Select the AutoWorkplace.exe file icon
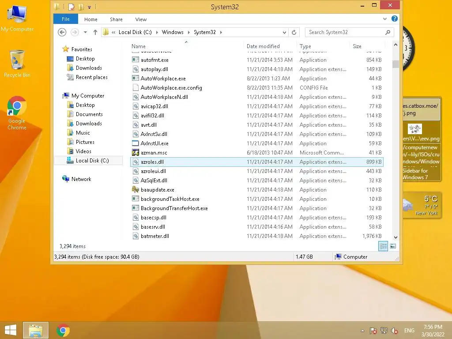The width and height of the screenshot is (452, 339). pyautogui.click(x=136, y=78)
